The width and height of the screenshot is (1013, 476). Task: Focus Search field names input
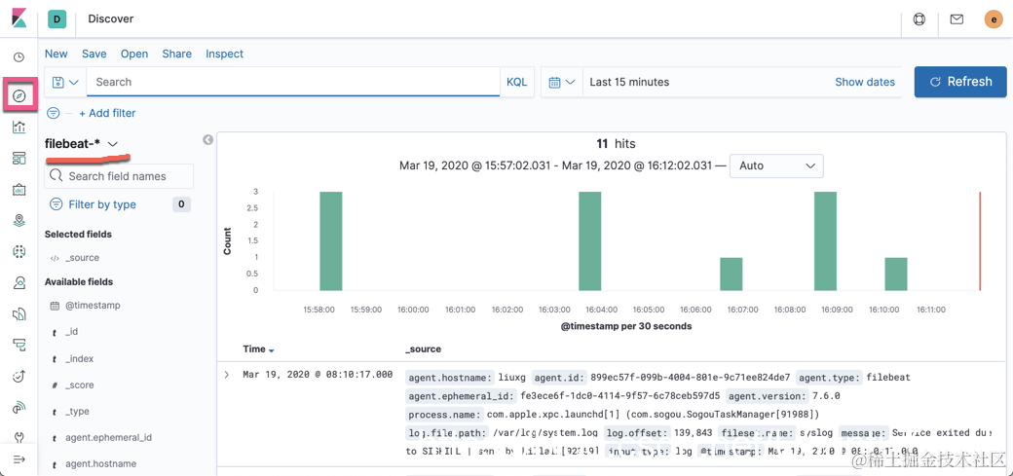[119, 175]
